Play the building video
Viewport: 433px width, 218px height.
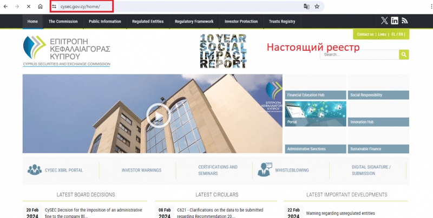158,115
